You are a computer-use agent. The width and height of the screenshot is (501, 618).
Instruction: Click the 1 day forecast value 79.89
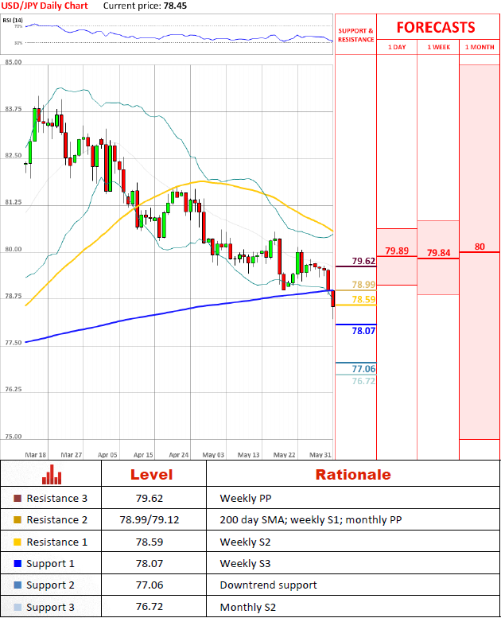pyautogui.click(x=397, y=251)
